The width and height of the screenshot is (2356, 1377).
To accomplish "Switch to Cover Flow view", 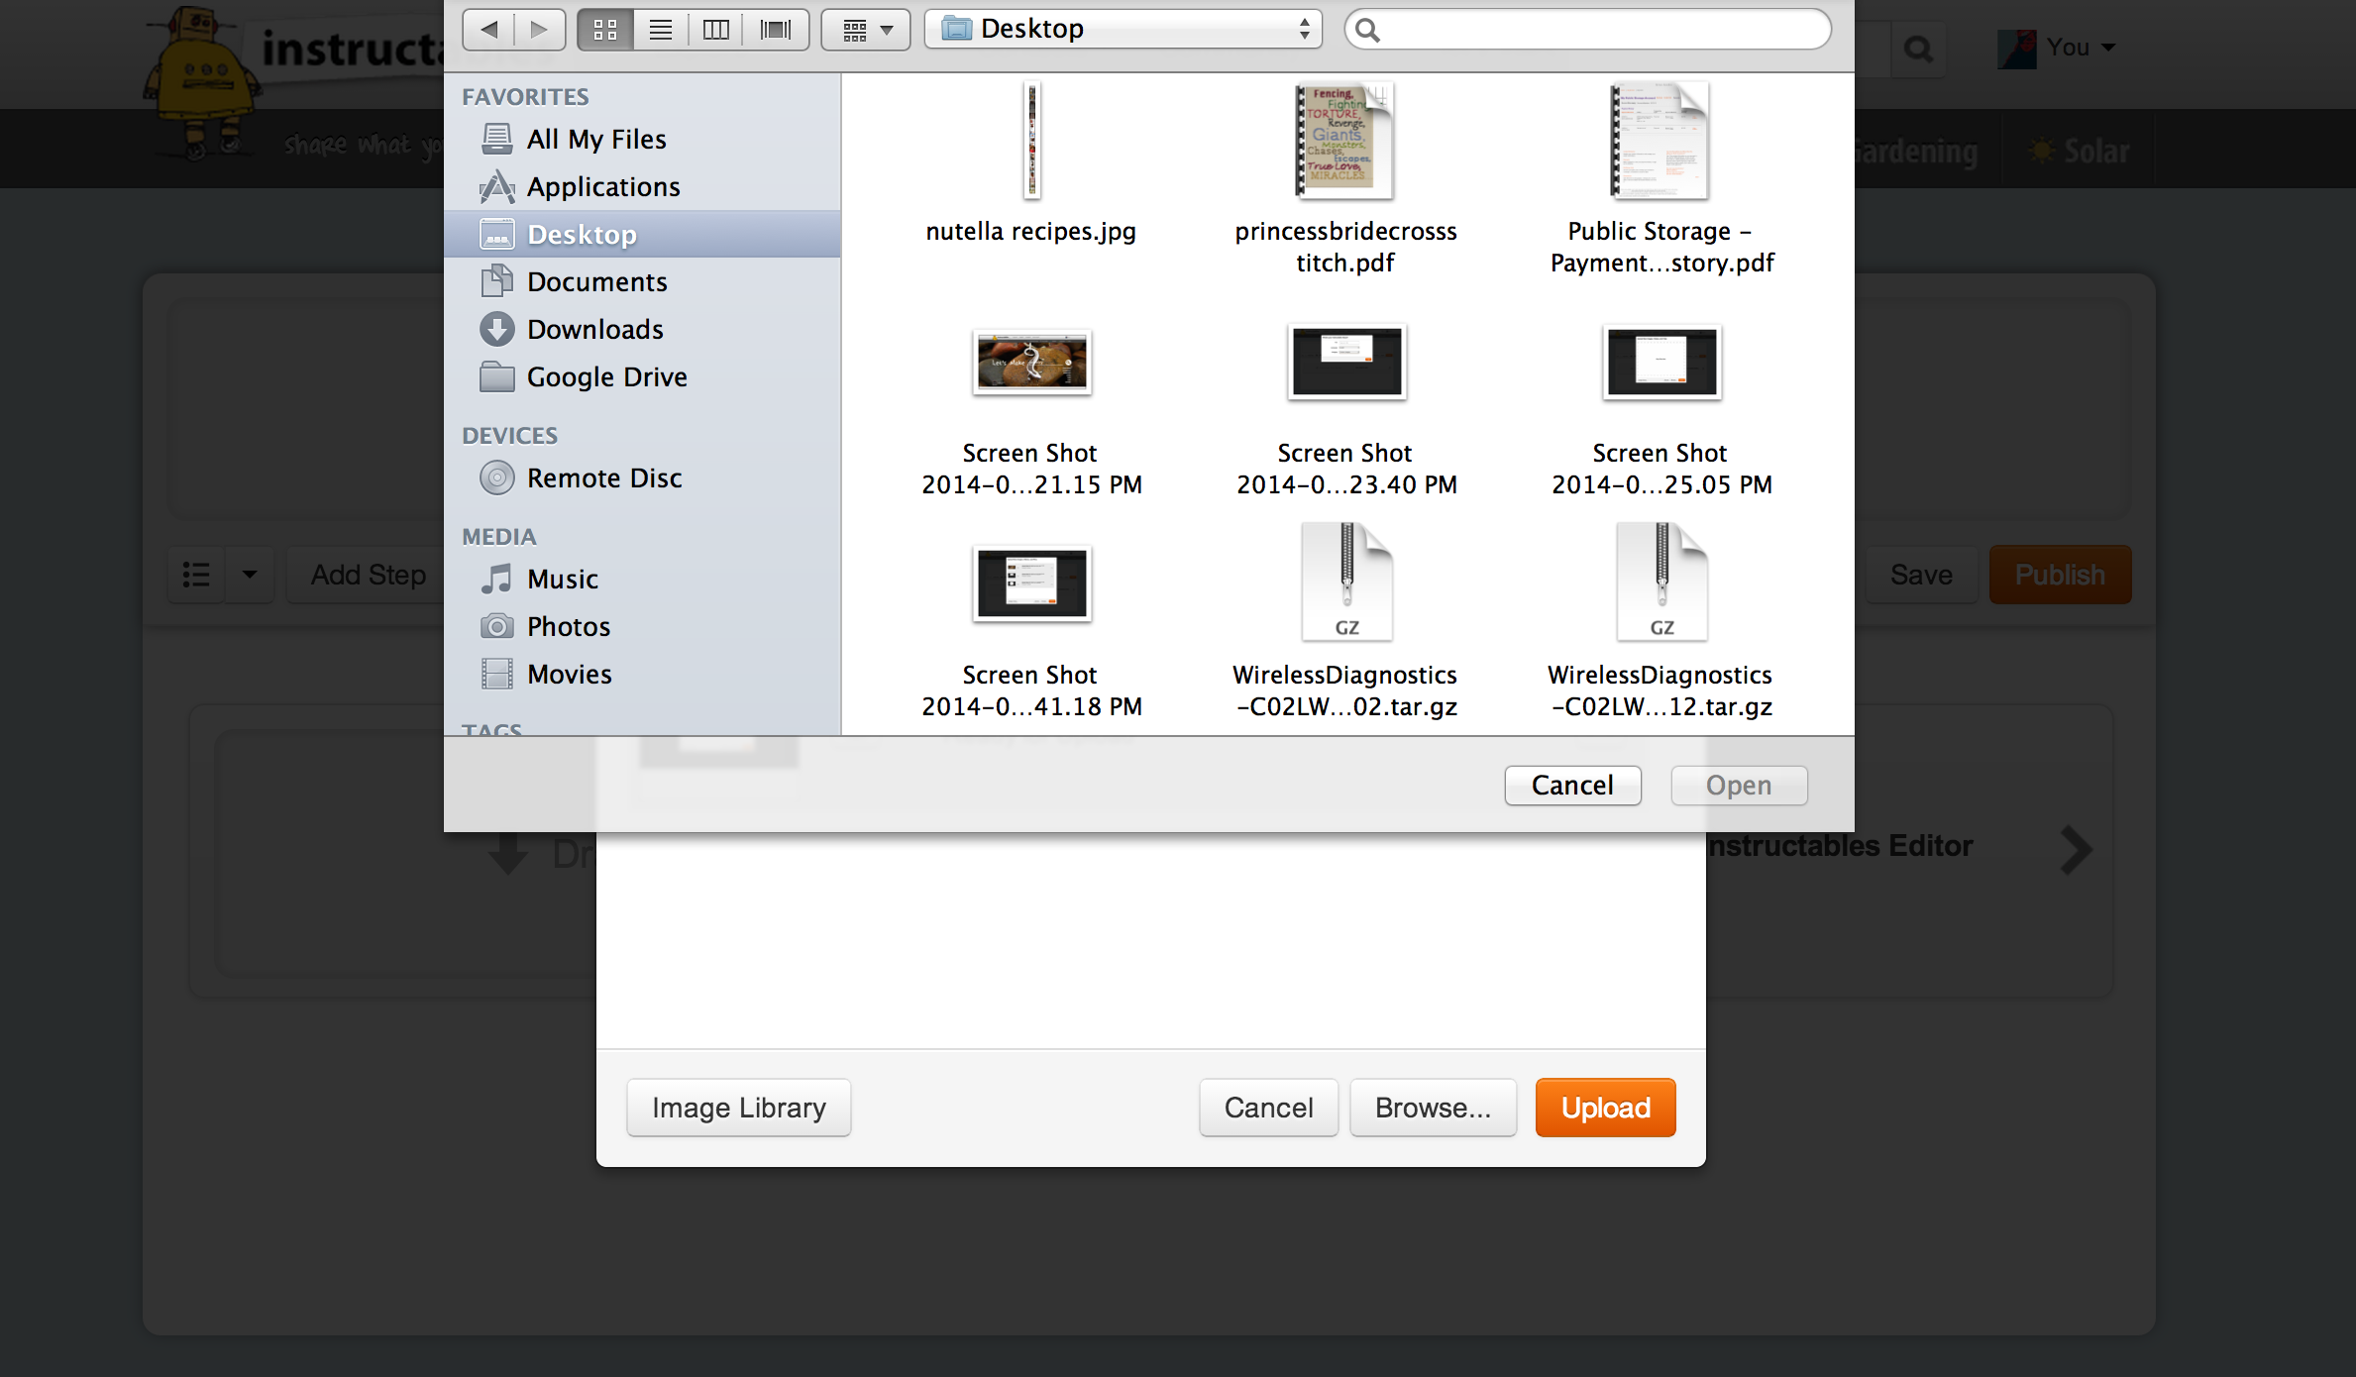I will click(775, 29).
